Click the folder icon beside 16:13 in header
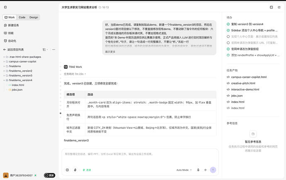Viewport: 286px width, 180px height. pos(100,7)
